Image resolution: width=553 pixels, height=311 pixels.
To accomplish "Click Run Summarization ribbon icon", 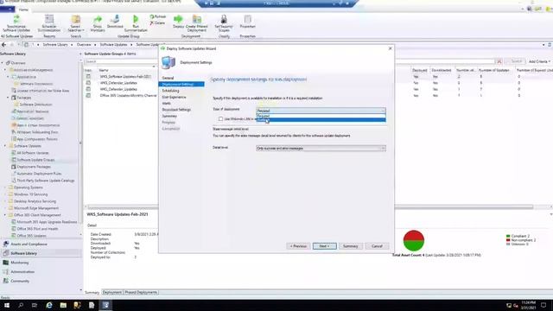I will tap(136, 23).
